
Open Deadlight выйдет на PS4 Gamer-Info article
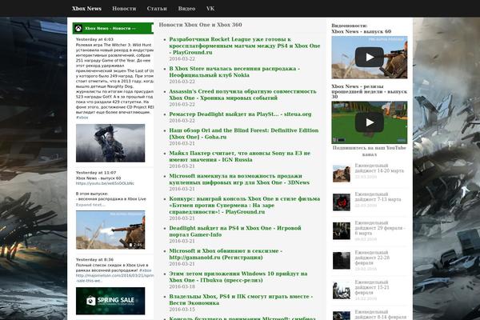pyautogui.click(x=235, y=231)
